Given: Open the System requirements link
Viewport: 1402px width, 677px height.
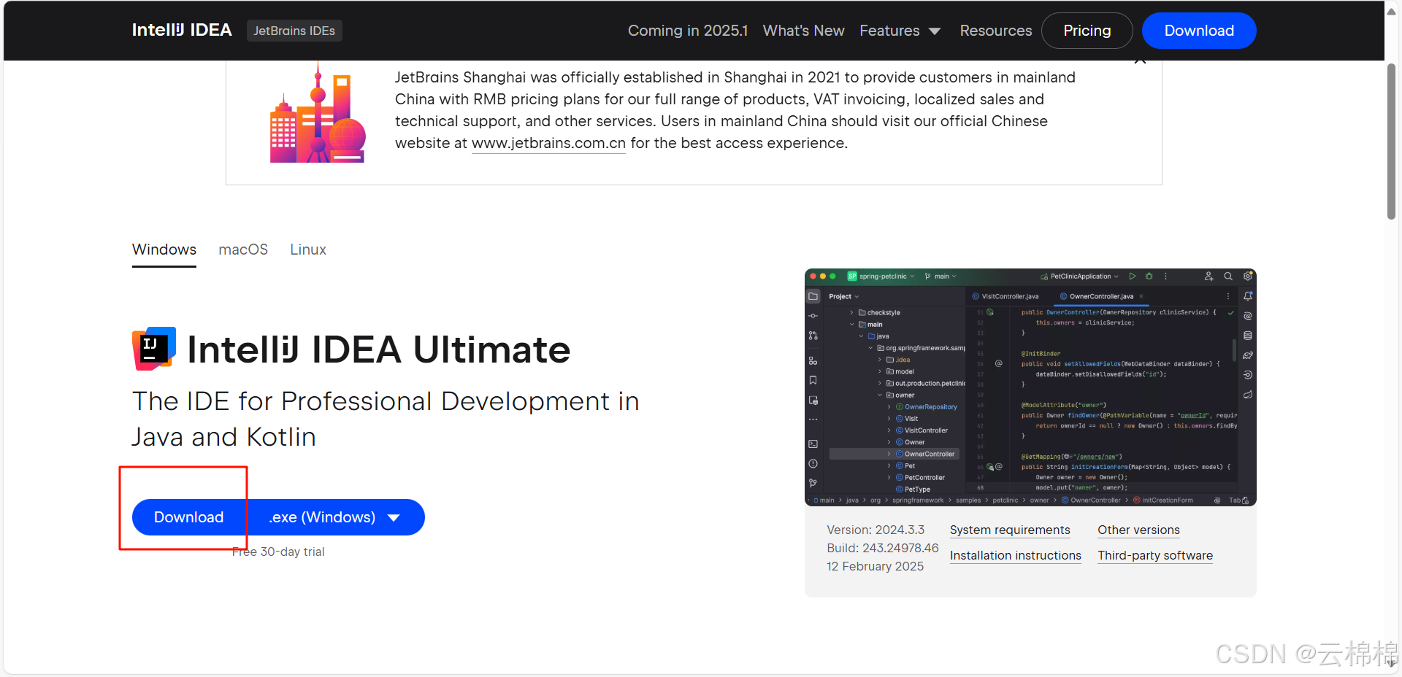Looking at the screenshot, I should pyautogui.click(x=1010, y=530).
